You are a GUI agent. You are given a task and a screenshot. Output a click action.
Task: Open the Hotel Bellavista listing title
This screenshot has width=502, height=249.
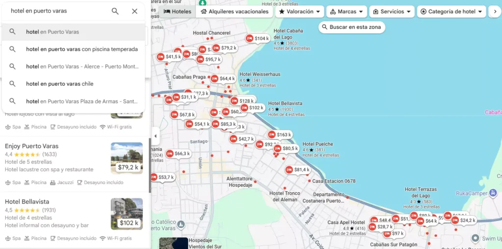(27, 202)
